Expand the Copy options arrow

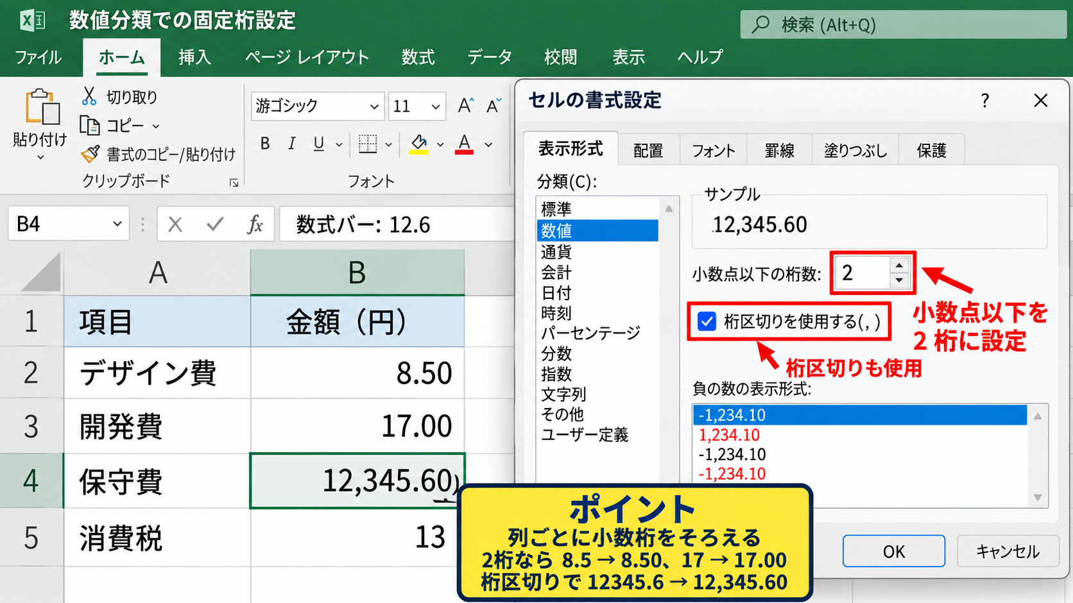point(156,126)
